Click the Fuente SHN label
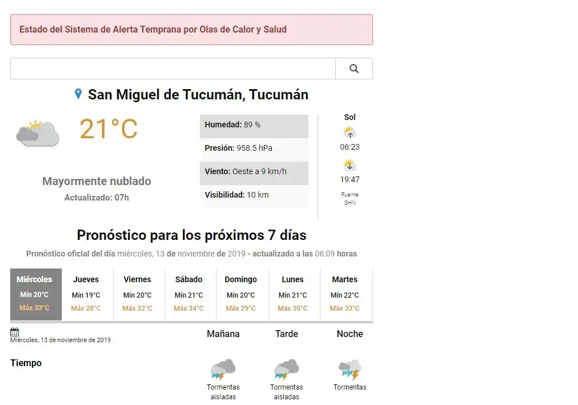Image resolution: width=578 pixels, height=405 pixels. [349, 199]
